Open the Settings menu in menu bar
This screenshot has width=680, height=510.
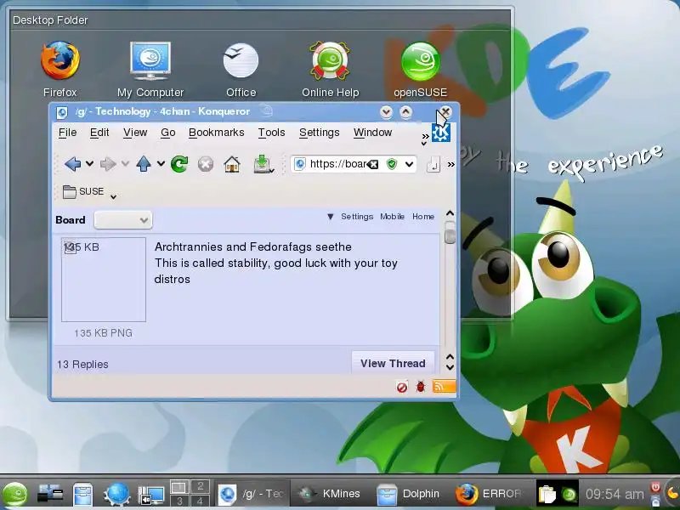coord(320,133)
